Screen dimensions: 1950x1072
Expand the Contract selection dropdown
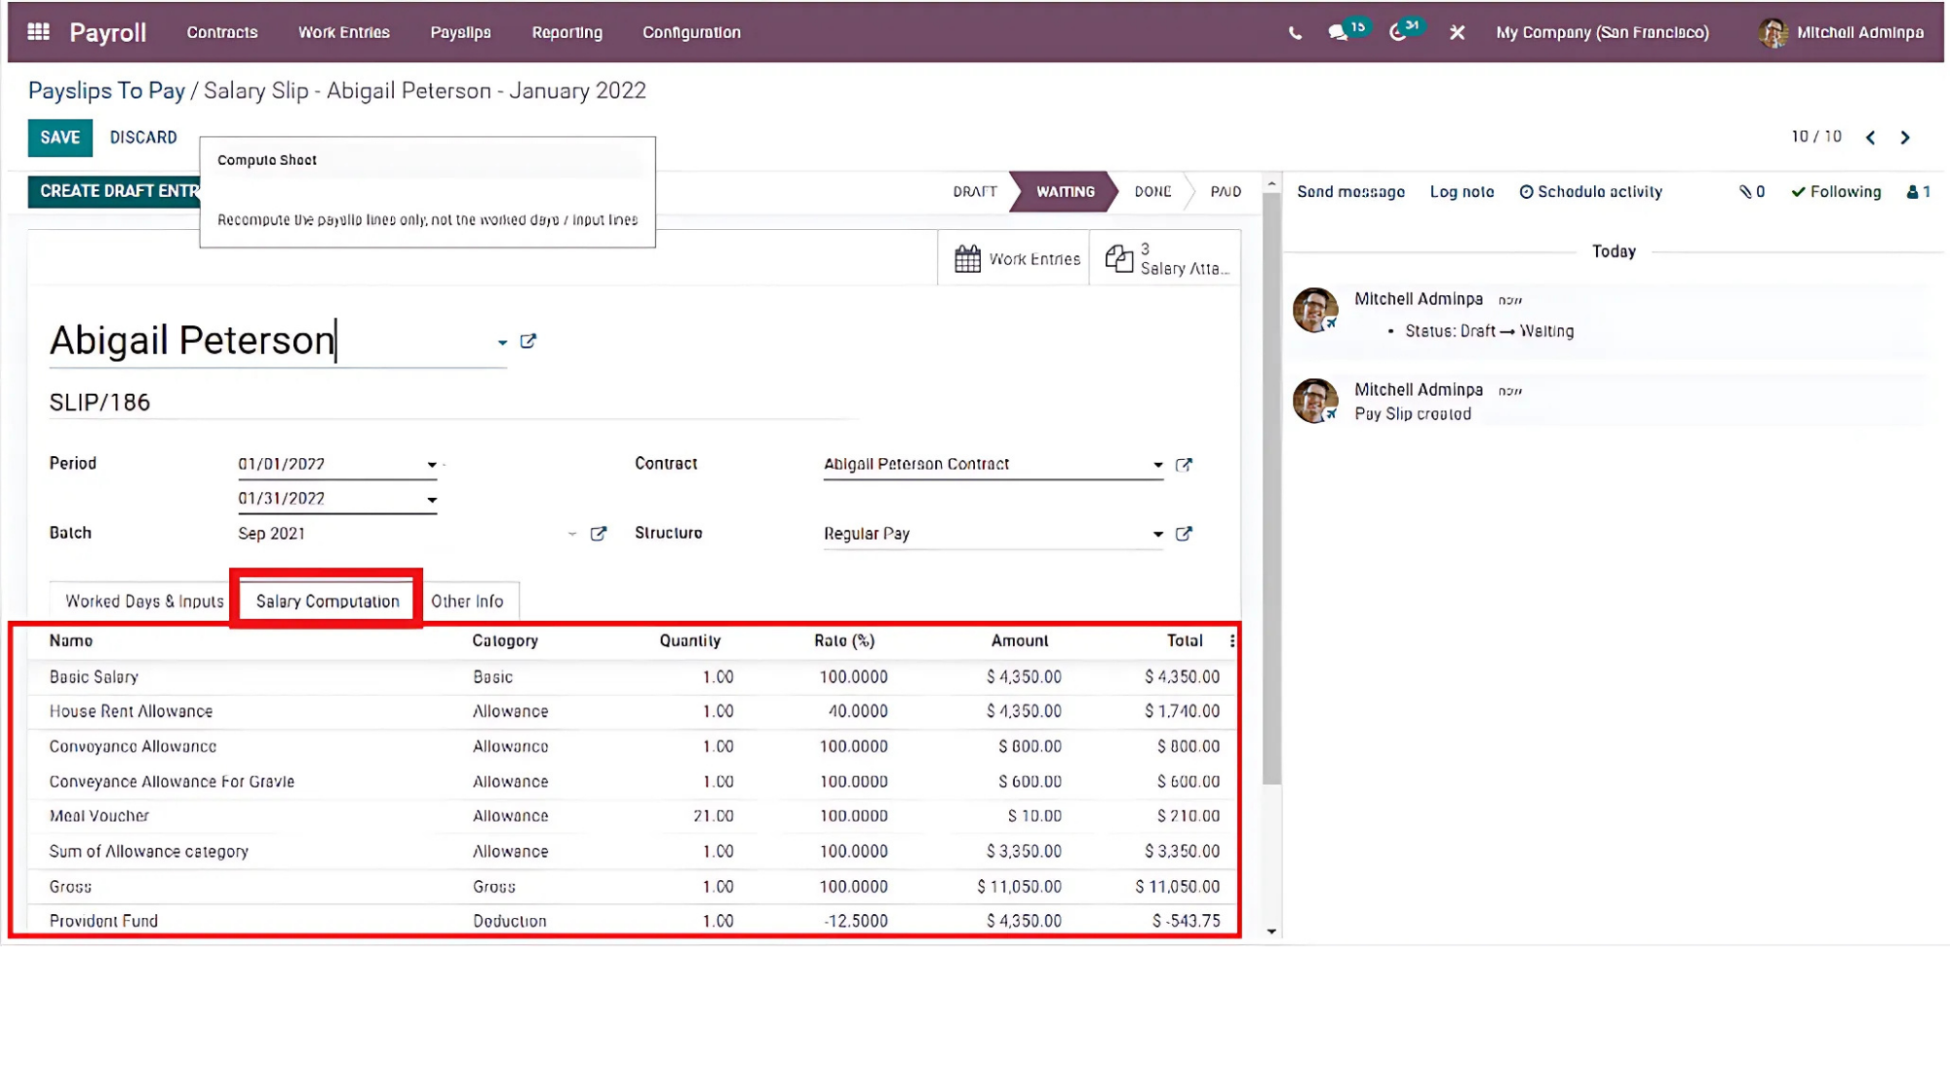pyautogui.click(x=1157, y=465)
